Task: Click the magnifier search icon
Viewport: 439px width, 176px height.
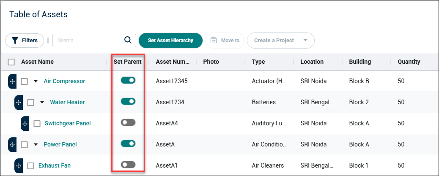Action: click(x=128, y=40)
